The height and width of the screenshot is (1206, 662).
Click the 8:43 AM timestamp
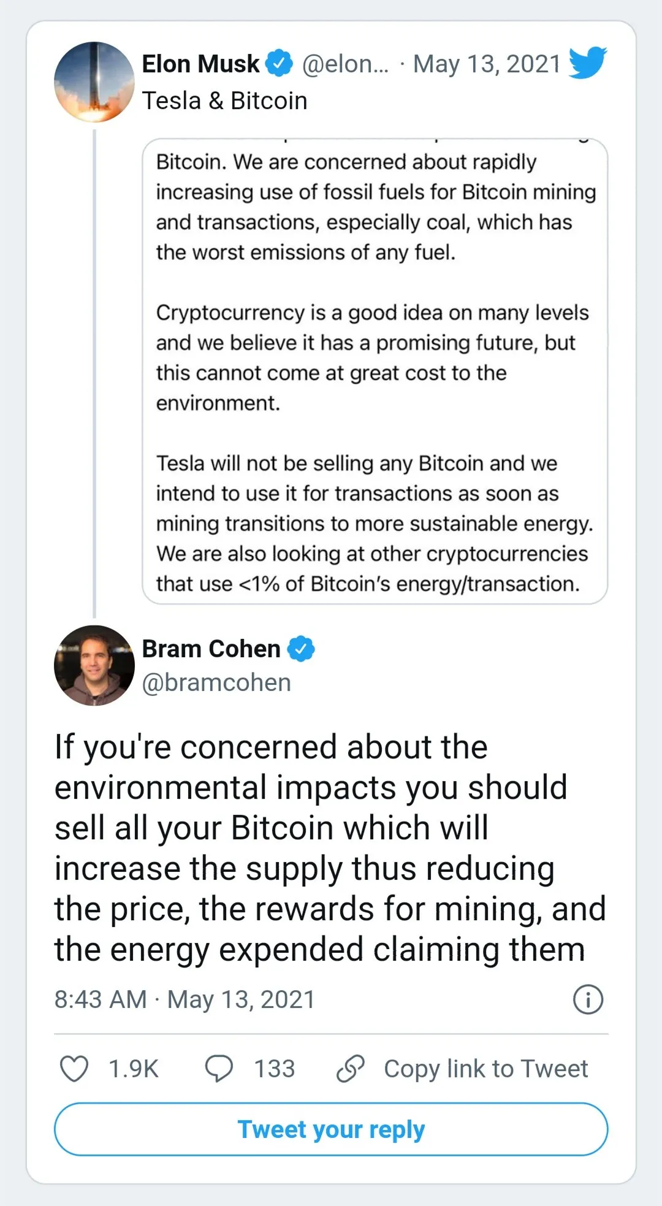pyautogui.click(x=101, y=999)
